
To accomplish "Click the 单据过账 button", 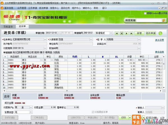I will pyautogui.click(x=93, y=118).
